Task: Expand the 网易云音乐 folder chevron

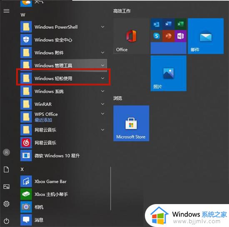Action: (x=103, y=130)
